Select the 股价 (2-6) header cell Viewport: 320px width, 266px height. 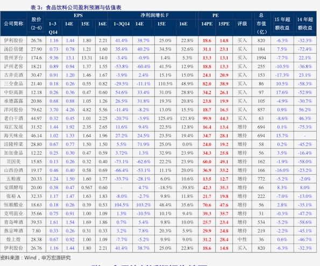coord(37,24)
